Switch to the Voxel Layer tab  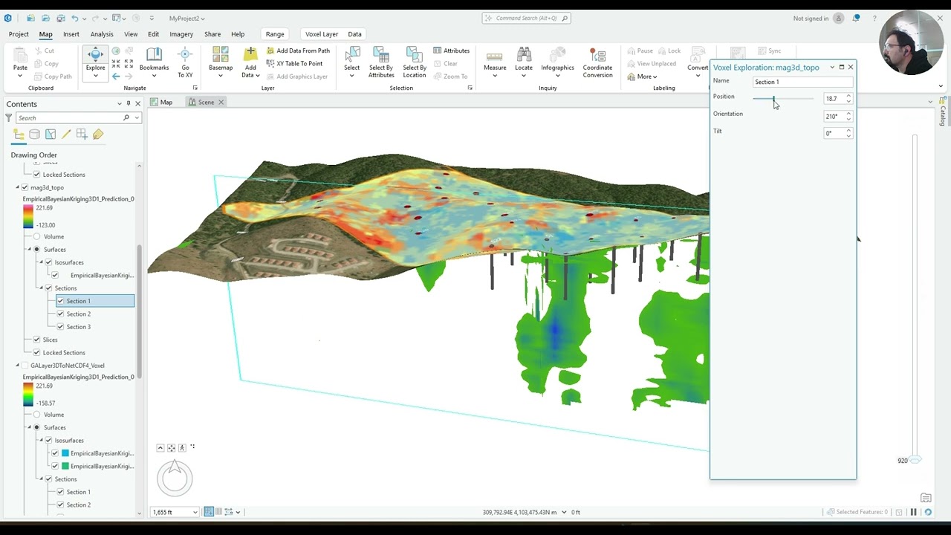pos(322,34)
